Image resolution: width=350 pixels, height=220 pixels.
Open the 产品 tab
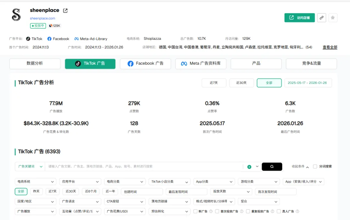pos(256,63)
